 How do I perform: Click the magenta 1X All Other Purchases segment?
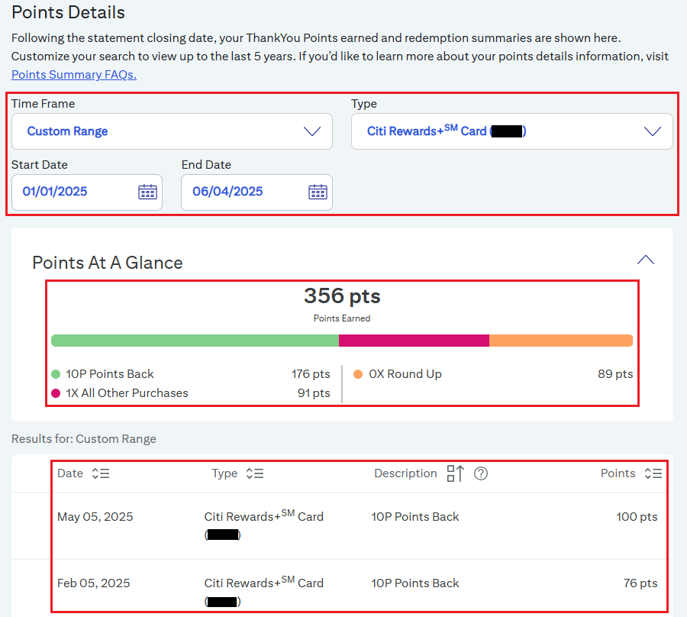414,341
